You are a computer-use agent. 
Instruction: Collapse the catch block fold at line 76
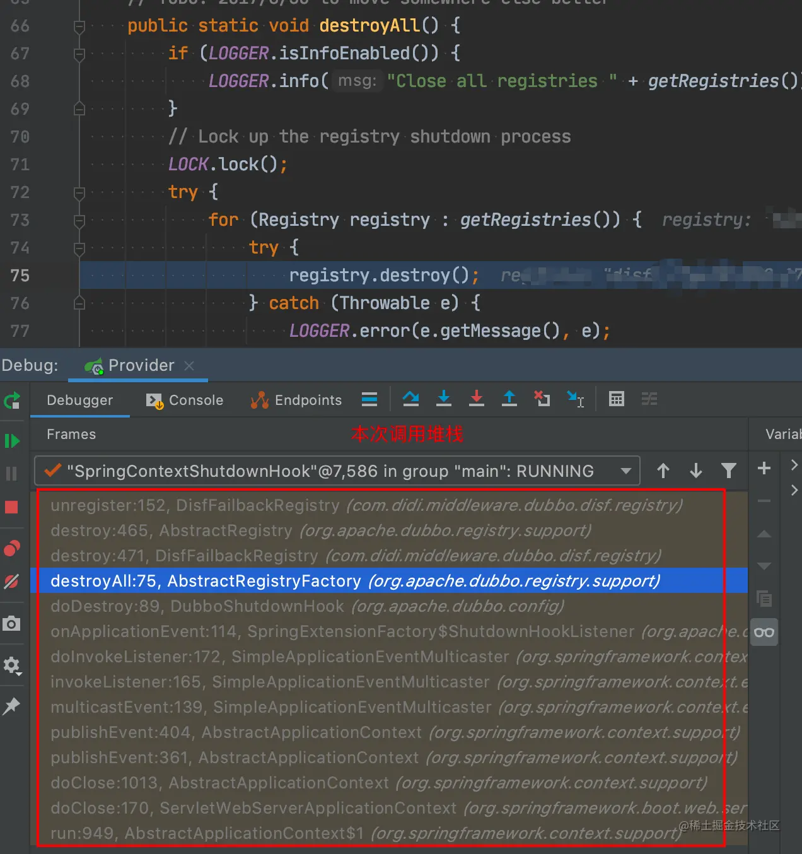[79, 303]
